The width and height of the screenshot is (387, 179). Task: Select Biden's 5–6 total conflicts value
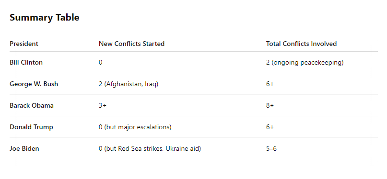[271, 149]
